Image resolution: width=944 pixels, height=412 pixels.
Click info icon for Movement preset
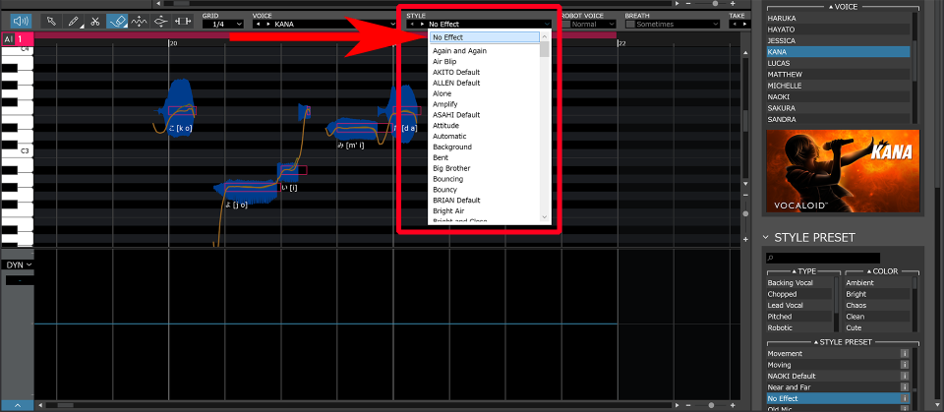[x=905, y=354]
